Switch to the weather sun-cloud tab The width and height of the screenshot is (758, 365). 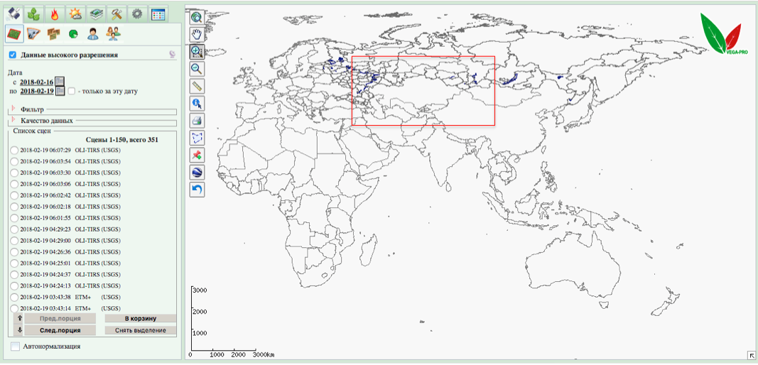click(74, 13)
